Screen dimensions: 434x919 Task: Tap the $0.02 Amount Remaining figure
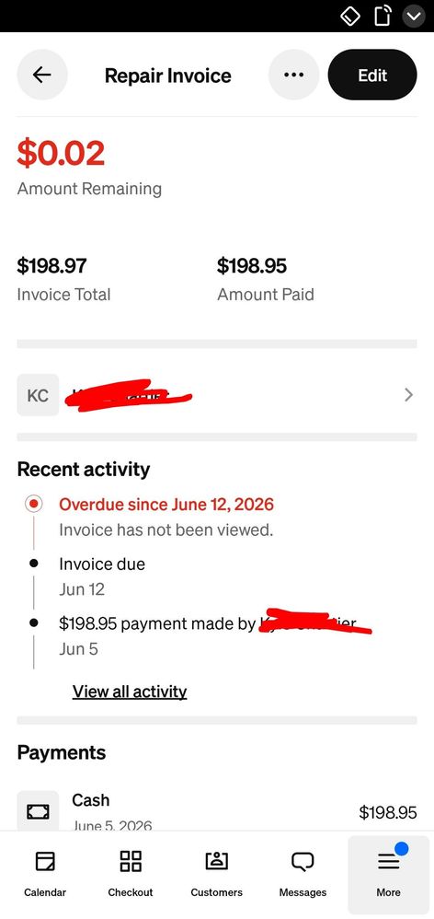click(x=61, y=152)
